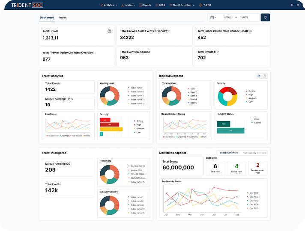The width and height of the screenshot is (305, 231).
Task: Open the Incidents menu item
Action: tap(128, 5)
